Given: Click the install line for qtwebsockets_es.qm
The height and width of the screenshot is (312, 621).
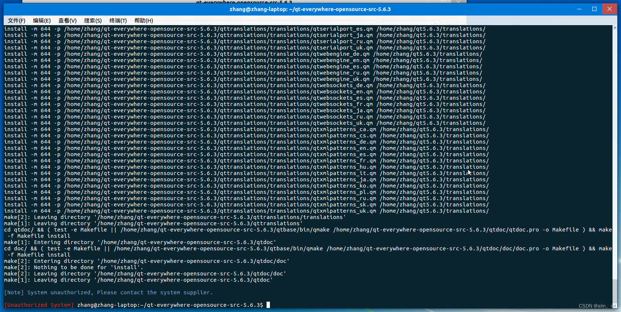Looking at the screenshot, I should [245, 98].
